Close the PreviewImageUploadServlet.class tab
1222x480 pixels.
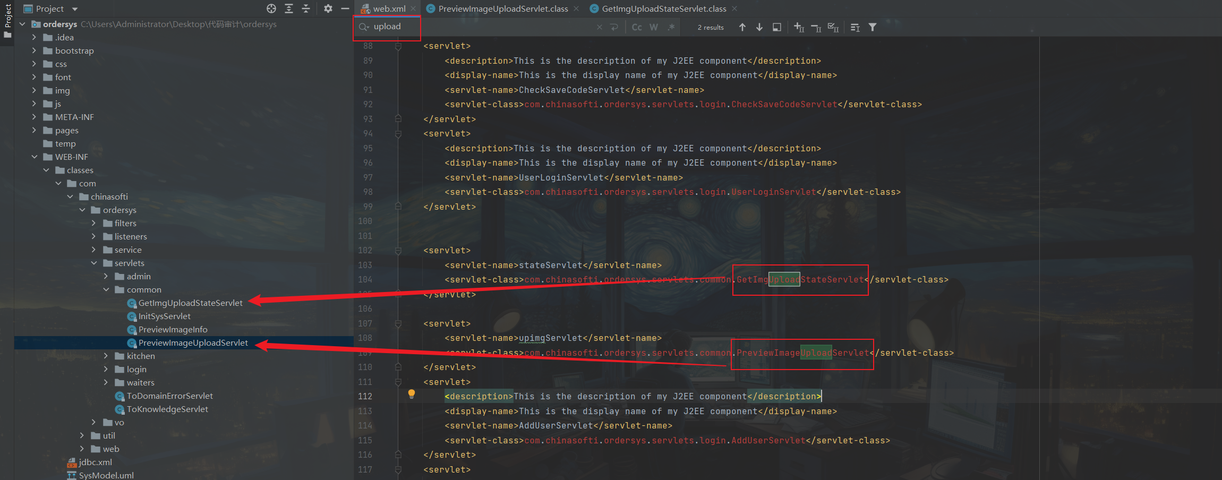pos(576,8)
